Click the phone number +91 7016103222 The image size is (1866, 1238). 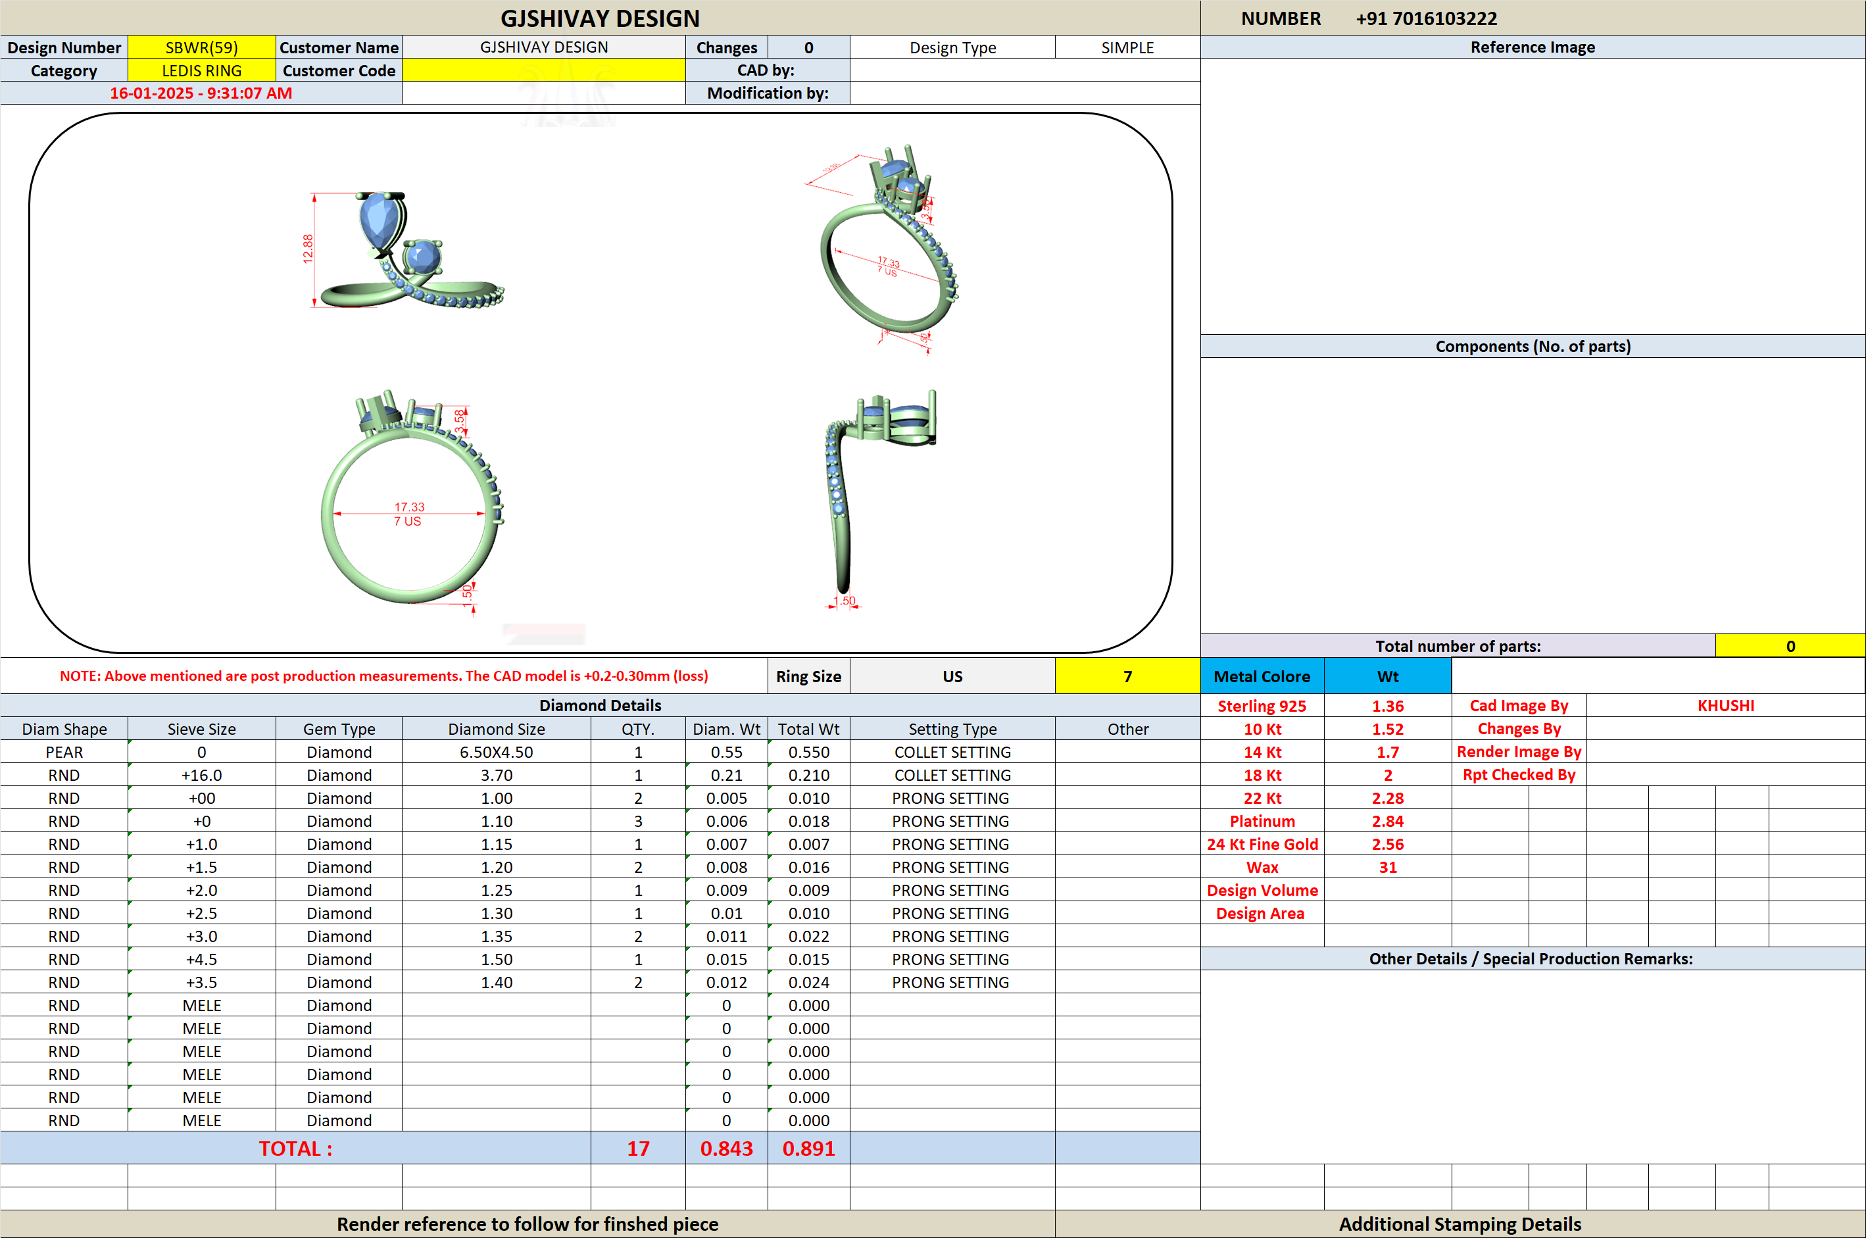tap(1427, 18)
